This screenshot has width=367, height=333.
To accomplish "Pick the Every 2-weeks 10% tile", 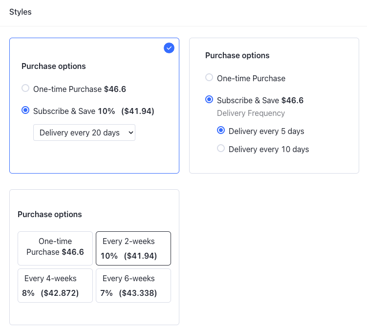I will [133, 248].
